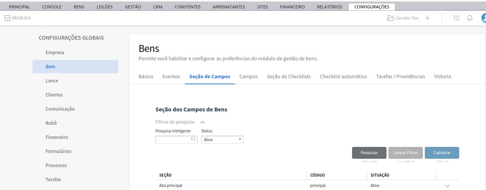Open the Seção de Checklists sub-tab

[289, 76]
